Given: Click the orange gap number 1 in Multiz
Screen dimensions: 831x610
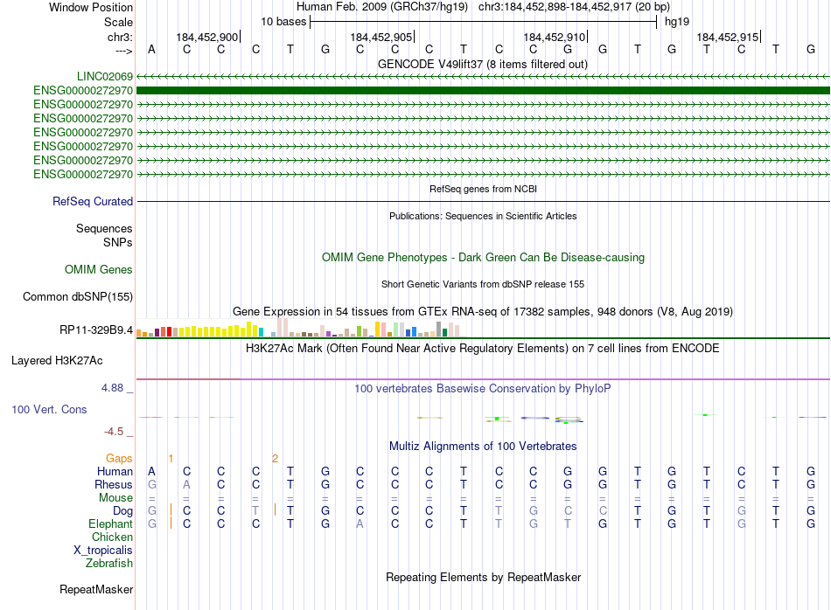Looking at the screenshot, I should point(171,459).
